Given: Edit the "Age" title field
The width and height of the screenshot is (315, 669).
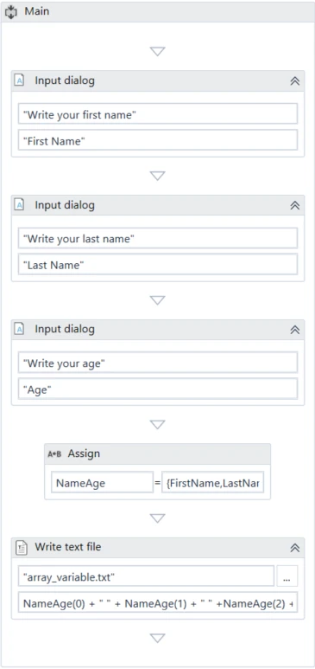Looking at the screenshot, I should click(157, 389).
